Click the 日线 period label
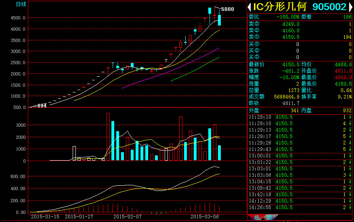The width and height of the screenshot is (354, 222). click(x=21, y=4)
